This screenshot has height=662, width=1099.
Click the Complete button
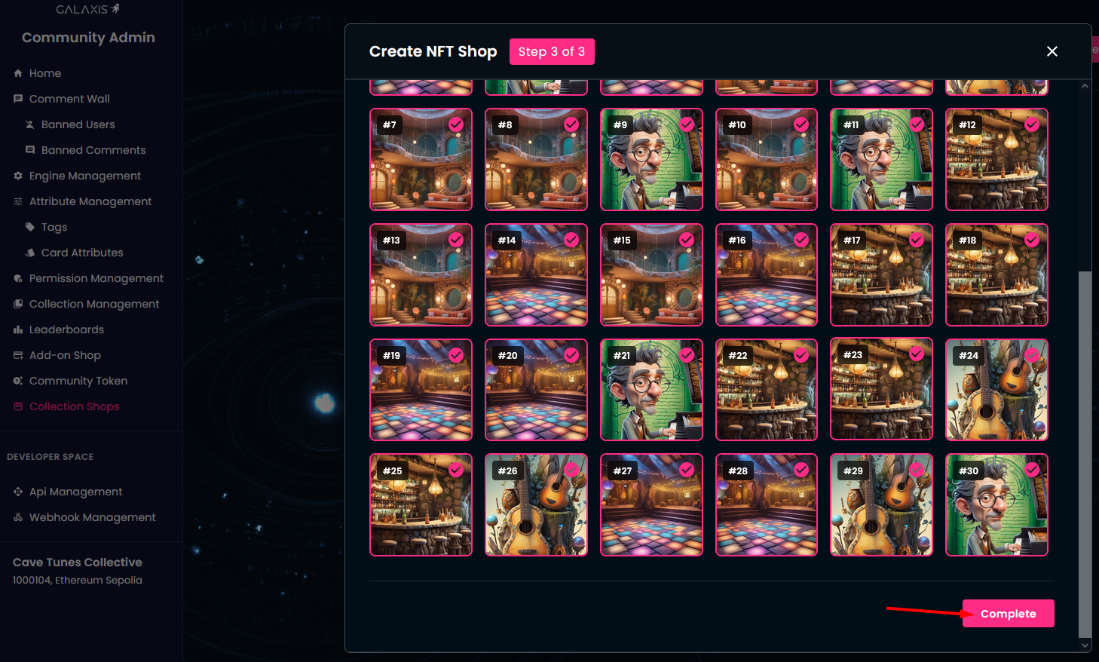(1009, 614)
